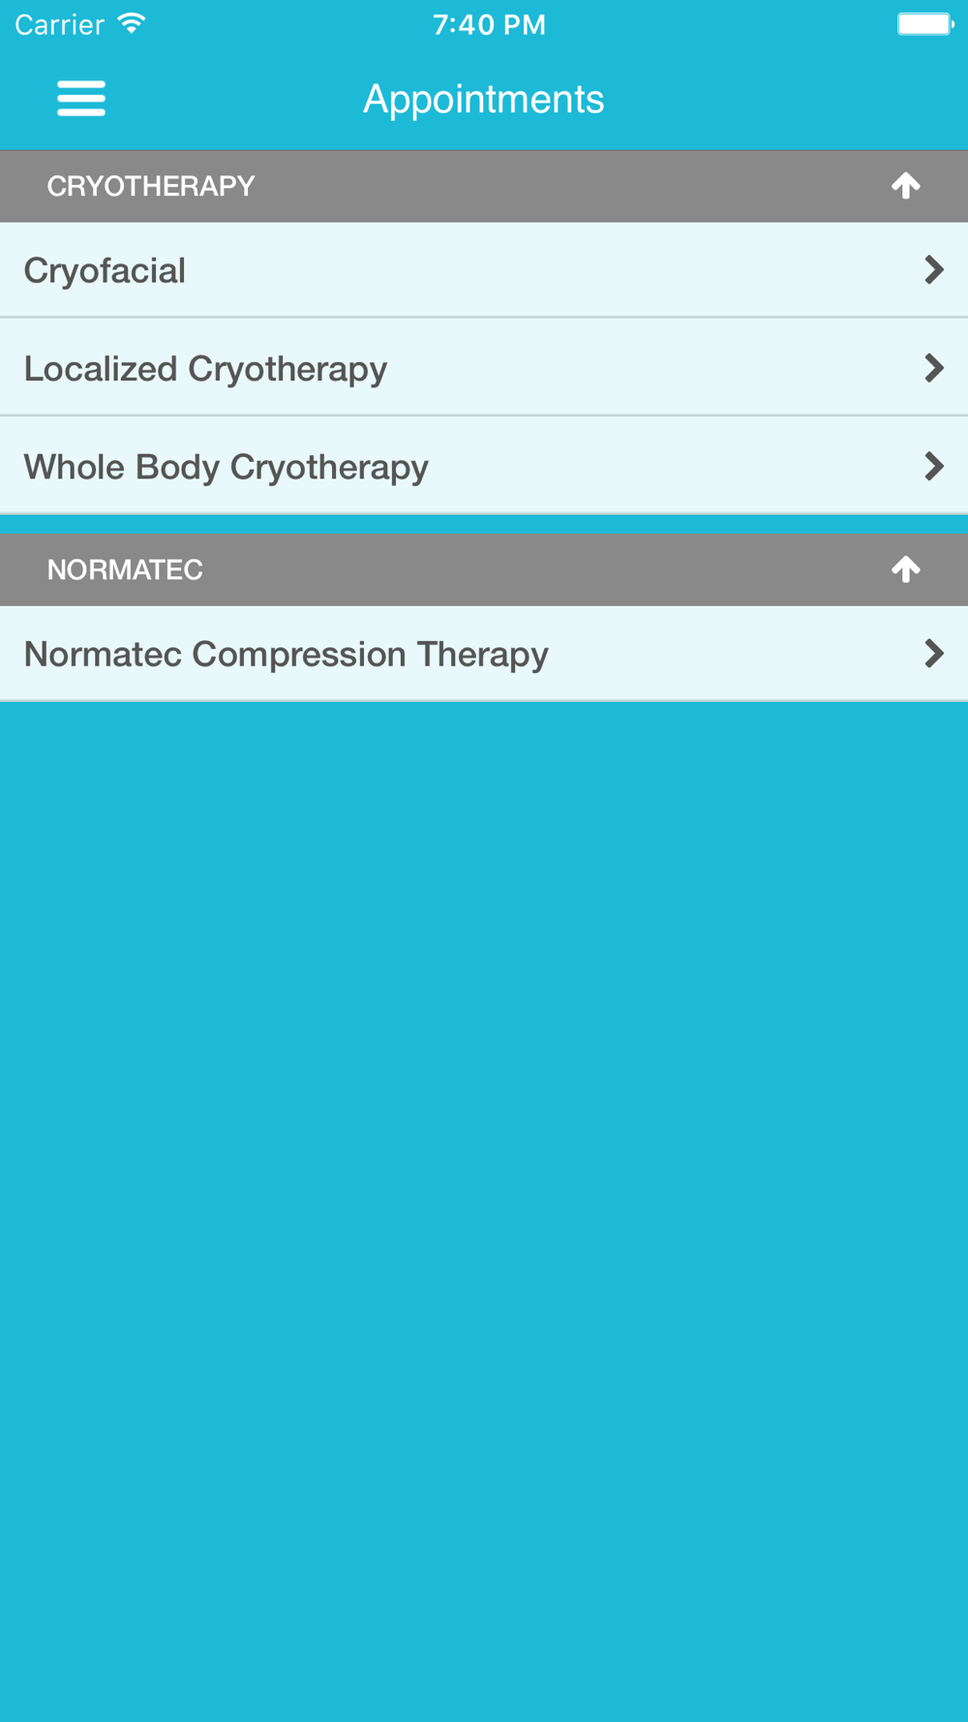Click the CRYOTHERAPY section header label
Image resolution: width=968 pixels, height=1722 pixels.
pyautogui.click(x=151, y=186)
